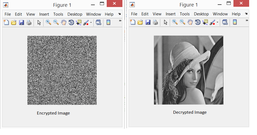The width and height of the screenshot is (257, 135).
Task: Select the 'Encrypted Image' label text
Action: click(53, 113)
